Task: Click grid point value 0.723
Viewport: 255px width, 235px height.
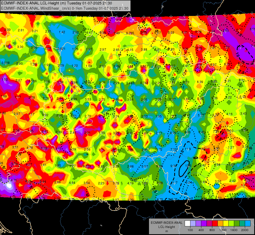Action: [87, 166]
